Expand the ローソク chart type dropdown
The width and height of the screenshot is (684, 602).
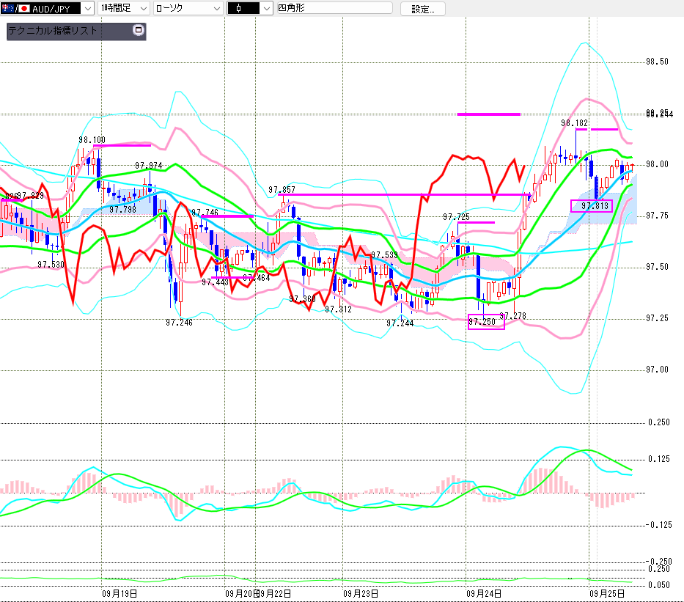click(x=216, y=9)
